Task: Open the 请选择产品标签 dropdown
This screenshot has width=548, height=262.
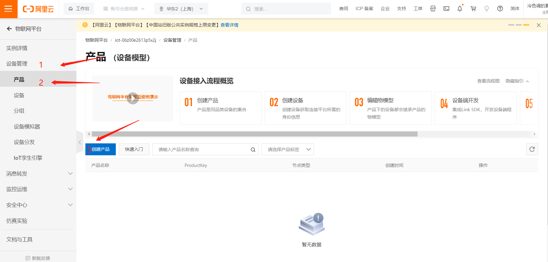Action: coord(288,149)
